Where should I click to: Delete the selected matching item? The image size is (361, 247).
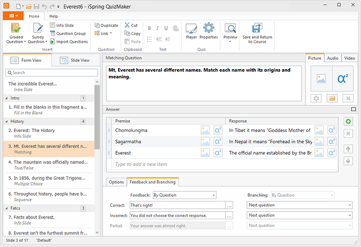pos(348,133)
